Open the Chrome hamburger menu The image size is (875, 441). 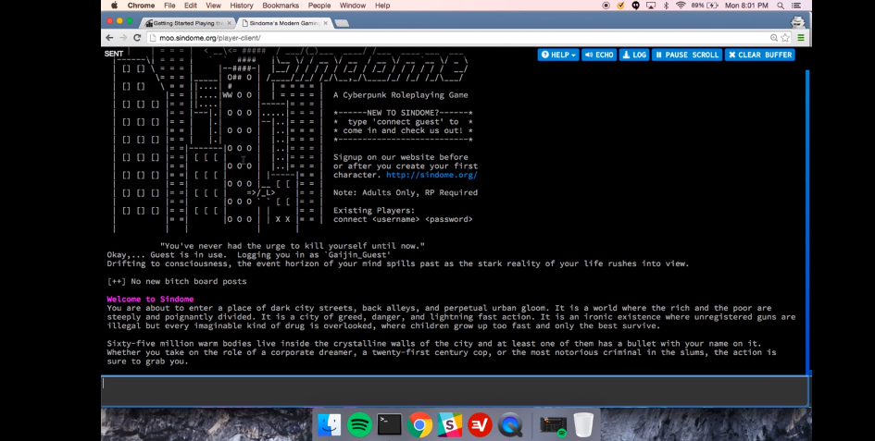tap(801, 38)
